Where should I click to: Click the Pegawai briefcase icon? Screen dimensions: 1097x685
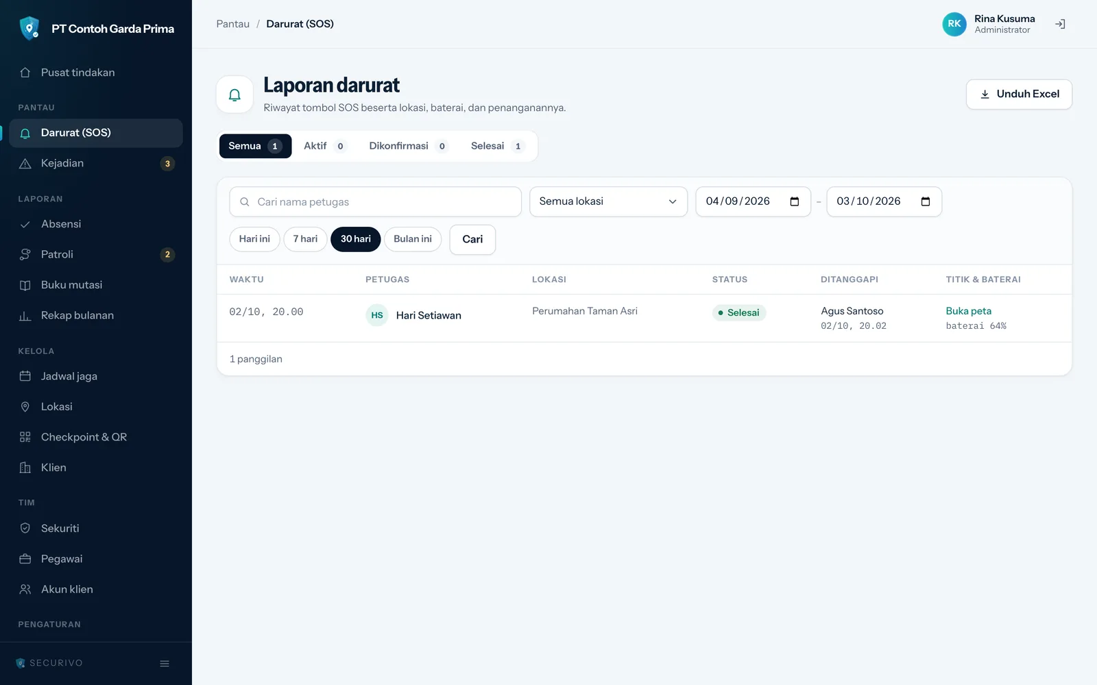[25, 559]
